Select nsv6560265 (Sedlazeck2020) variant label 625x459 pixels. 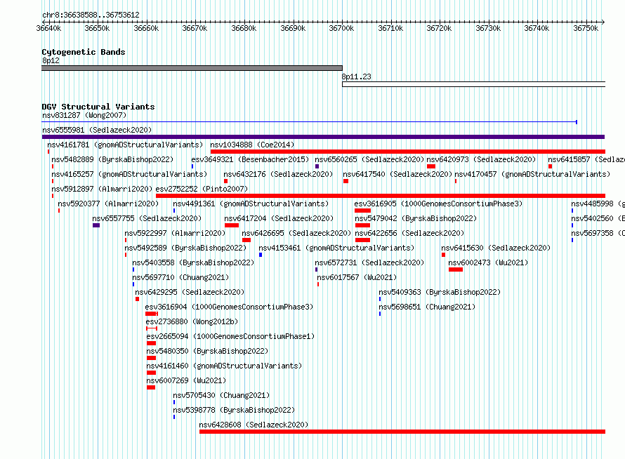click(x=369, y=159)
